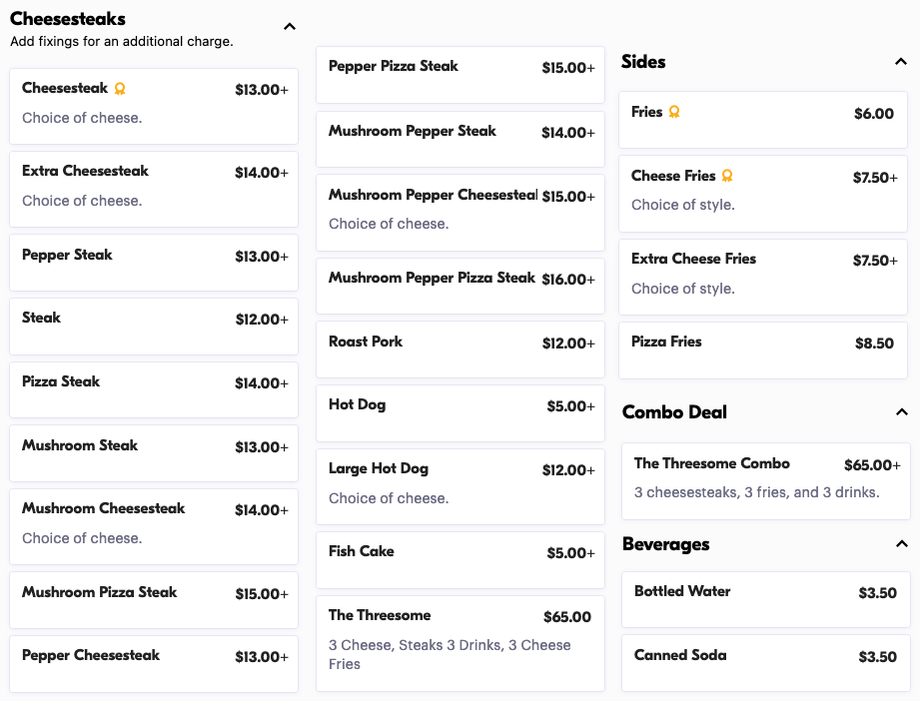
Task: Click the popular badge icon next to Cheesesteak
Action: pos(120,89)
